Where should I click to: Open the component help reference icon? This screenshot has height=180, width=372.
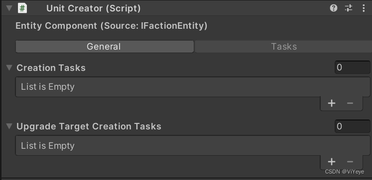pyautogui.click(x=334, y=8)
